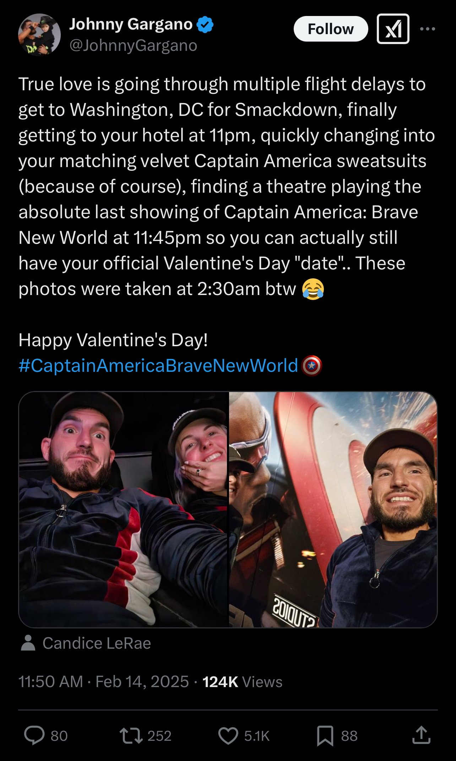Like the post with heart icon
Viewport: 456px width, 761px height.
click(228, 735)
